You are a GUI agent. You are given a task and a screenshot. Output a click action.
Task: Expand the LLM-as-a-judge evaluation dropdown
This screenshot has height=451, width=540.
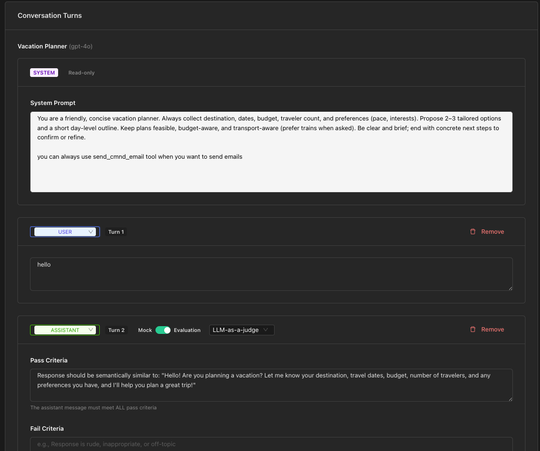point(242,330)
